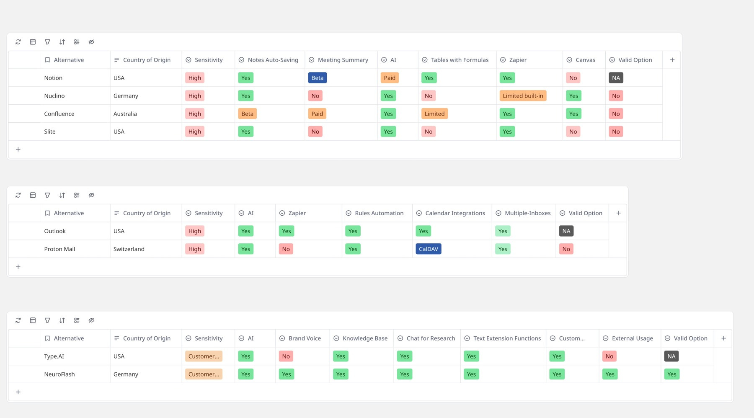The height and width of the screenshot is (418, 754).
Task: Open Meeting Summary column header
Action: coord(341,60)
